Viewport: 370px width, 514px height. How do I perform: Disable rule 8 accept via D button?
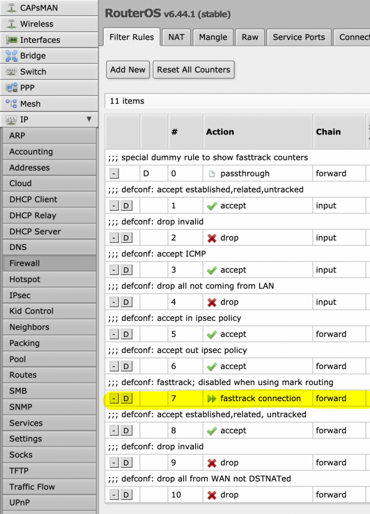tap(126, 431)
